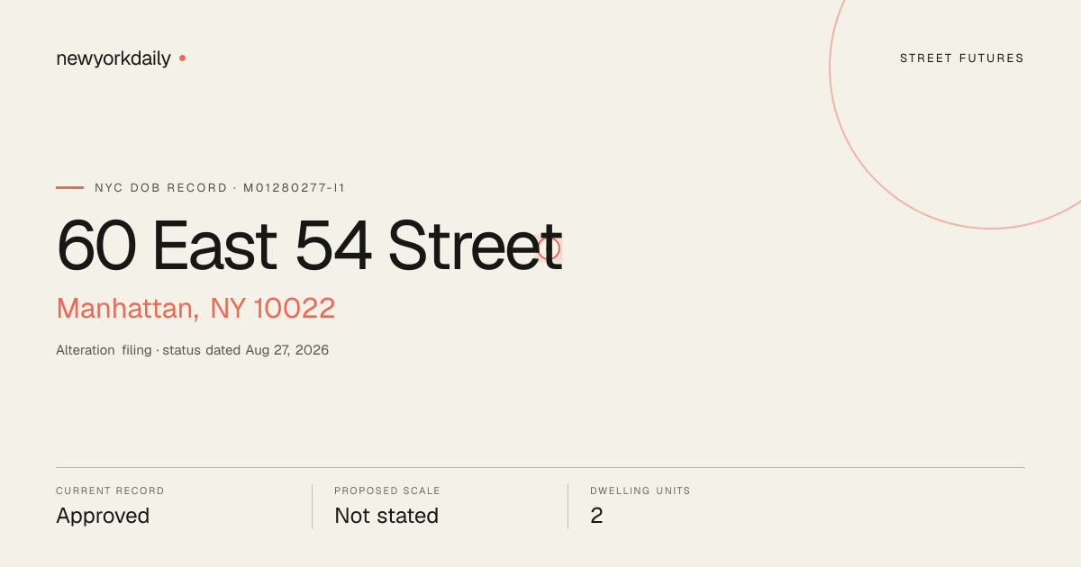Open the newyorkdaily logo
This screenshot has width=1081, height=567.
114,58
